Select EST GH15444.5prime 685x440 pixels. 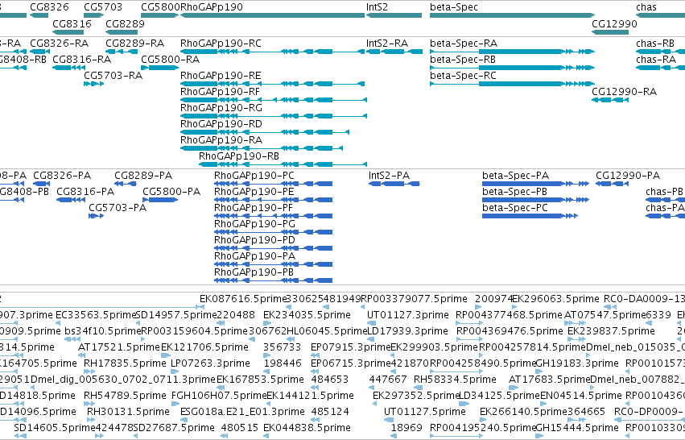tap(576, 429)
